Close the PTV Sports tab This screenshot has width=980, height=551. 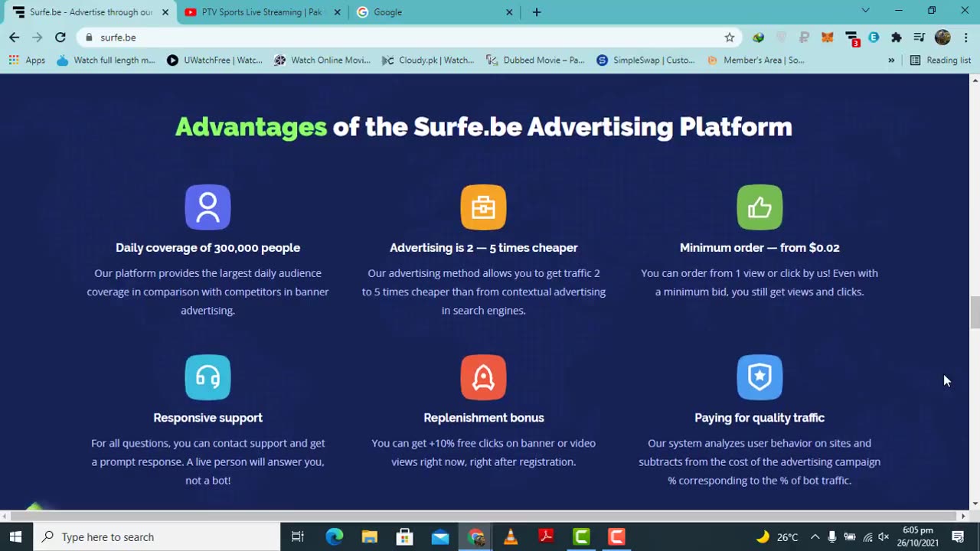[337, 11]
